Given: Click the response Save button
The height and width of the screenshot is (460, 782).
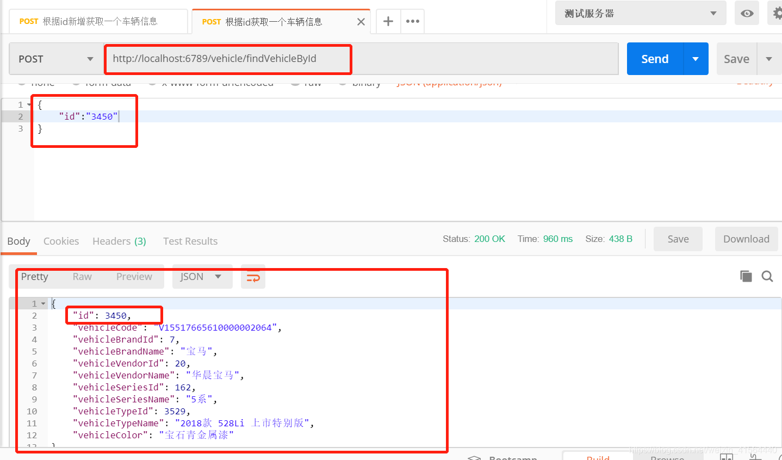Looking at the screenshot, I should 678,239.
